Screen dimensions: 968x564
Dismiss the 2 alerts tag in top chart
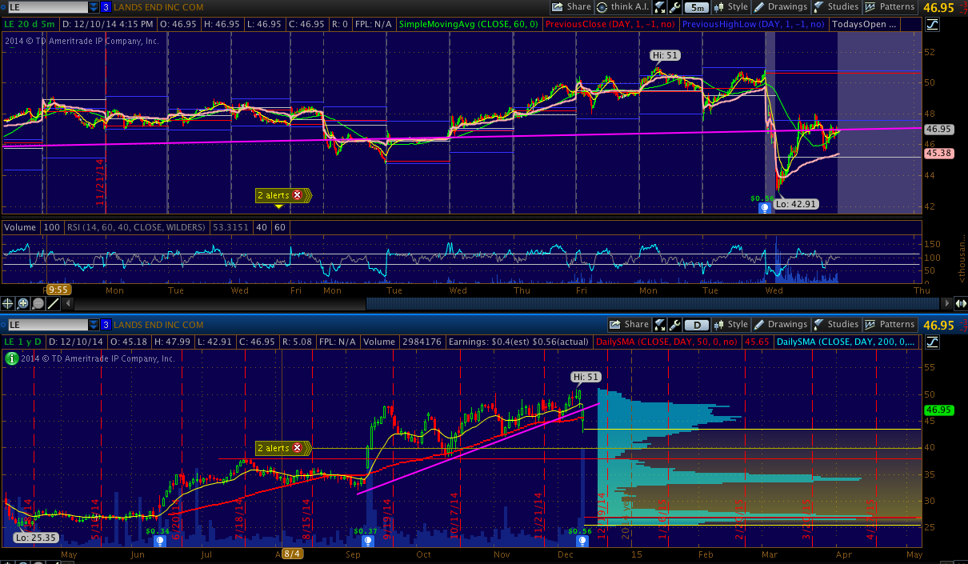tap(298, 194)
